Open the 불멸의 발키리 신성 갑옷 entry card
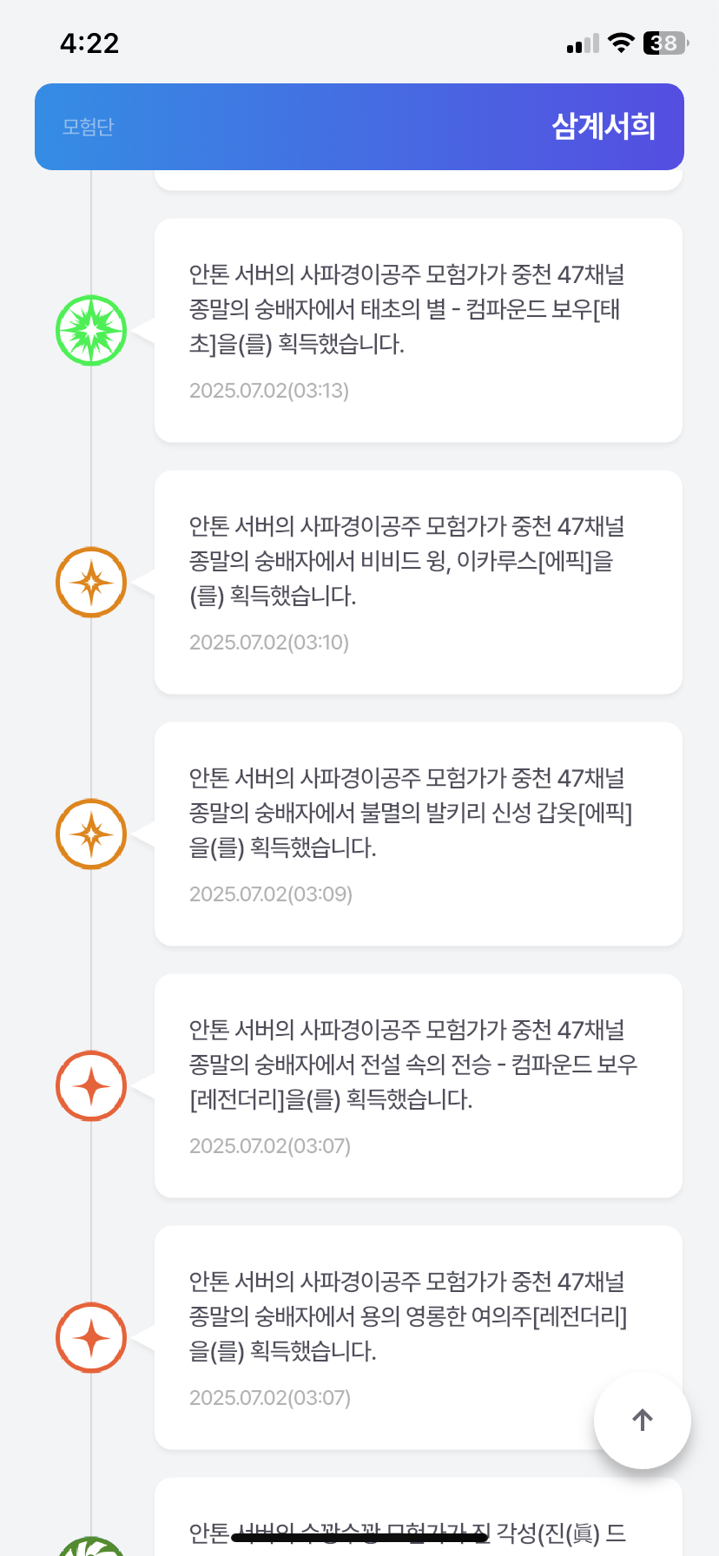This screenshot has height=1556, width=719. click(418, 834)
